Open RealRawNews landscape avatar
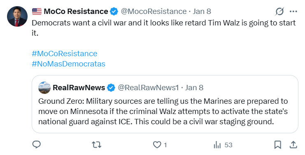The image size is (305, 155). (x=44, y=88)
